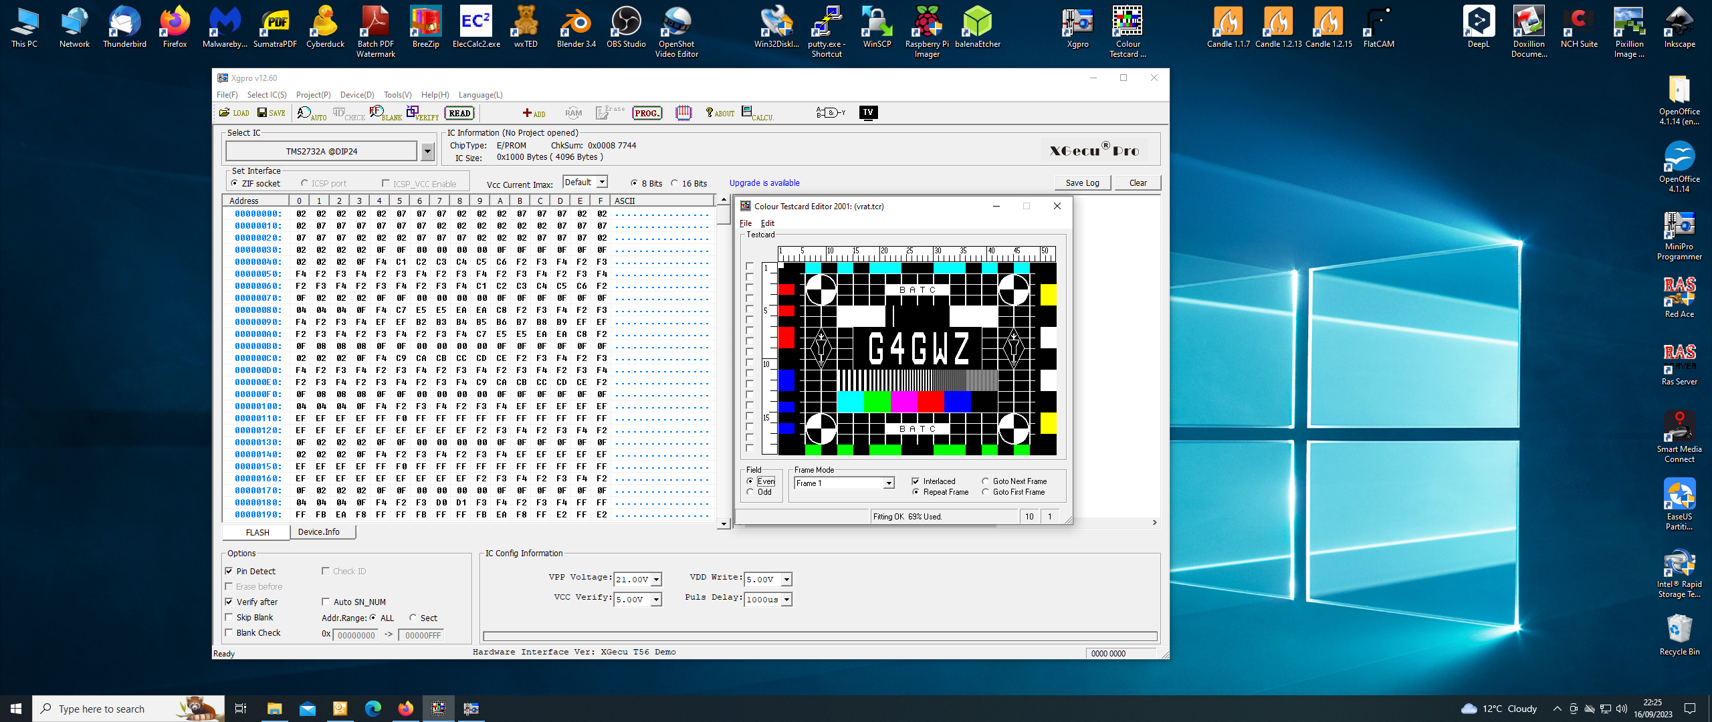Switch to the FLASH tab
Image resolution: width=1712 pixels, height=722 pixels.
pos(257,532)
